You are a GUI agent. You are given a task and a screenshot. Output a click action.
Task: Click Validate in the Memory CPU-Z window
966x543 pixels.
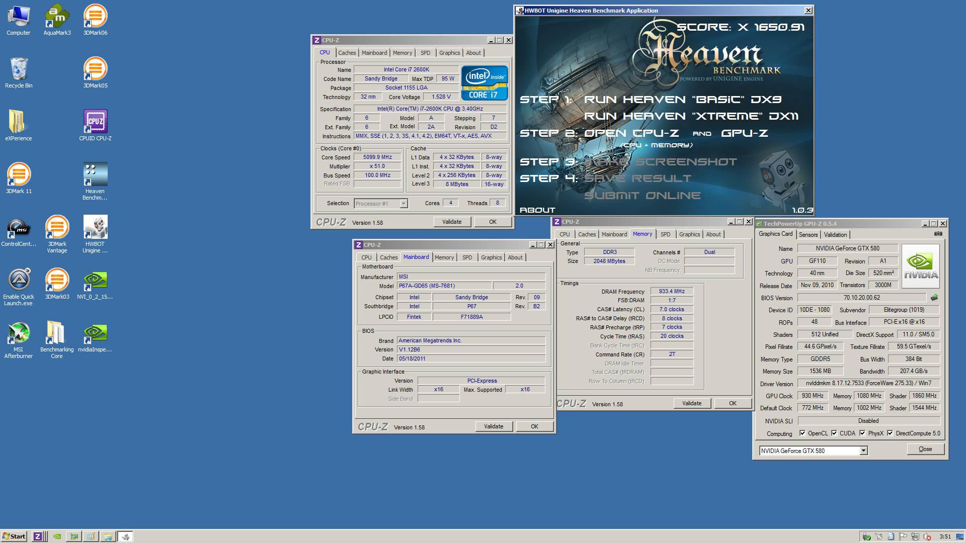pos(692,403)
